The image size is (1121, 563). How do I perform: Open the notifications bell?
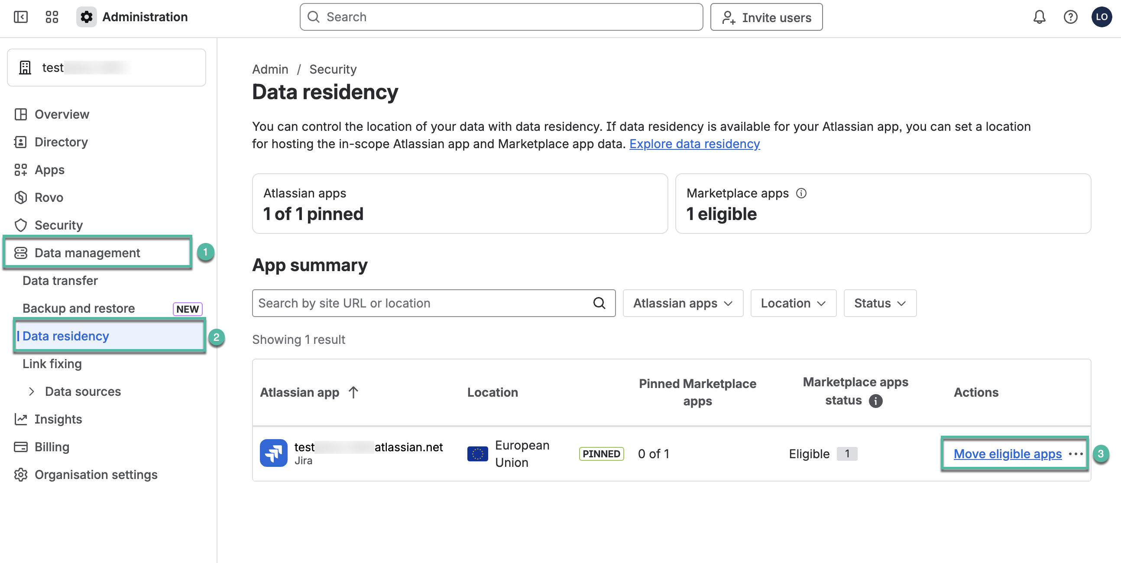tap(1039, 17)
